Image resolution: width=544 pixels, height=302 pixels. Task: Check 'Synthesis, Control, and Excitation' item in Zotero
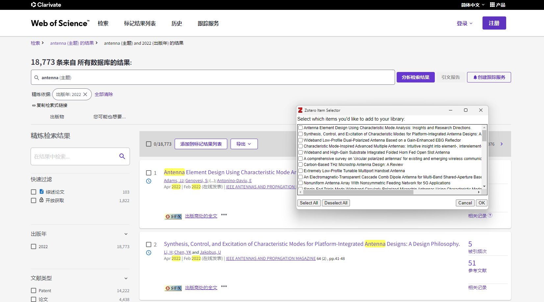(300, 134)
